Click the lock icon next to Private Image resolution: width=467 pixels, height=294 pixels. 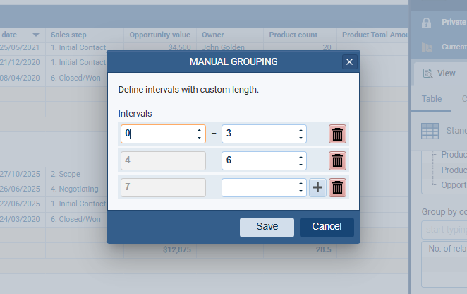pos(426,23)
